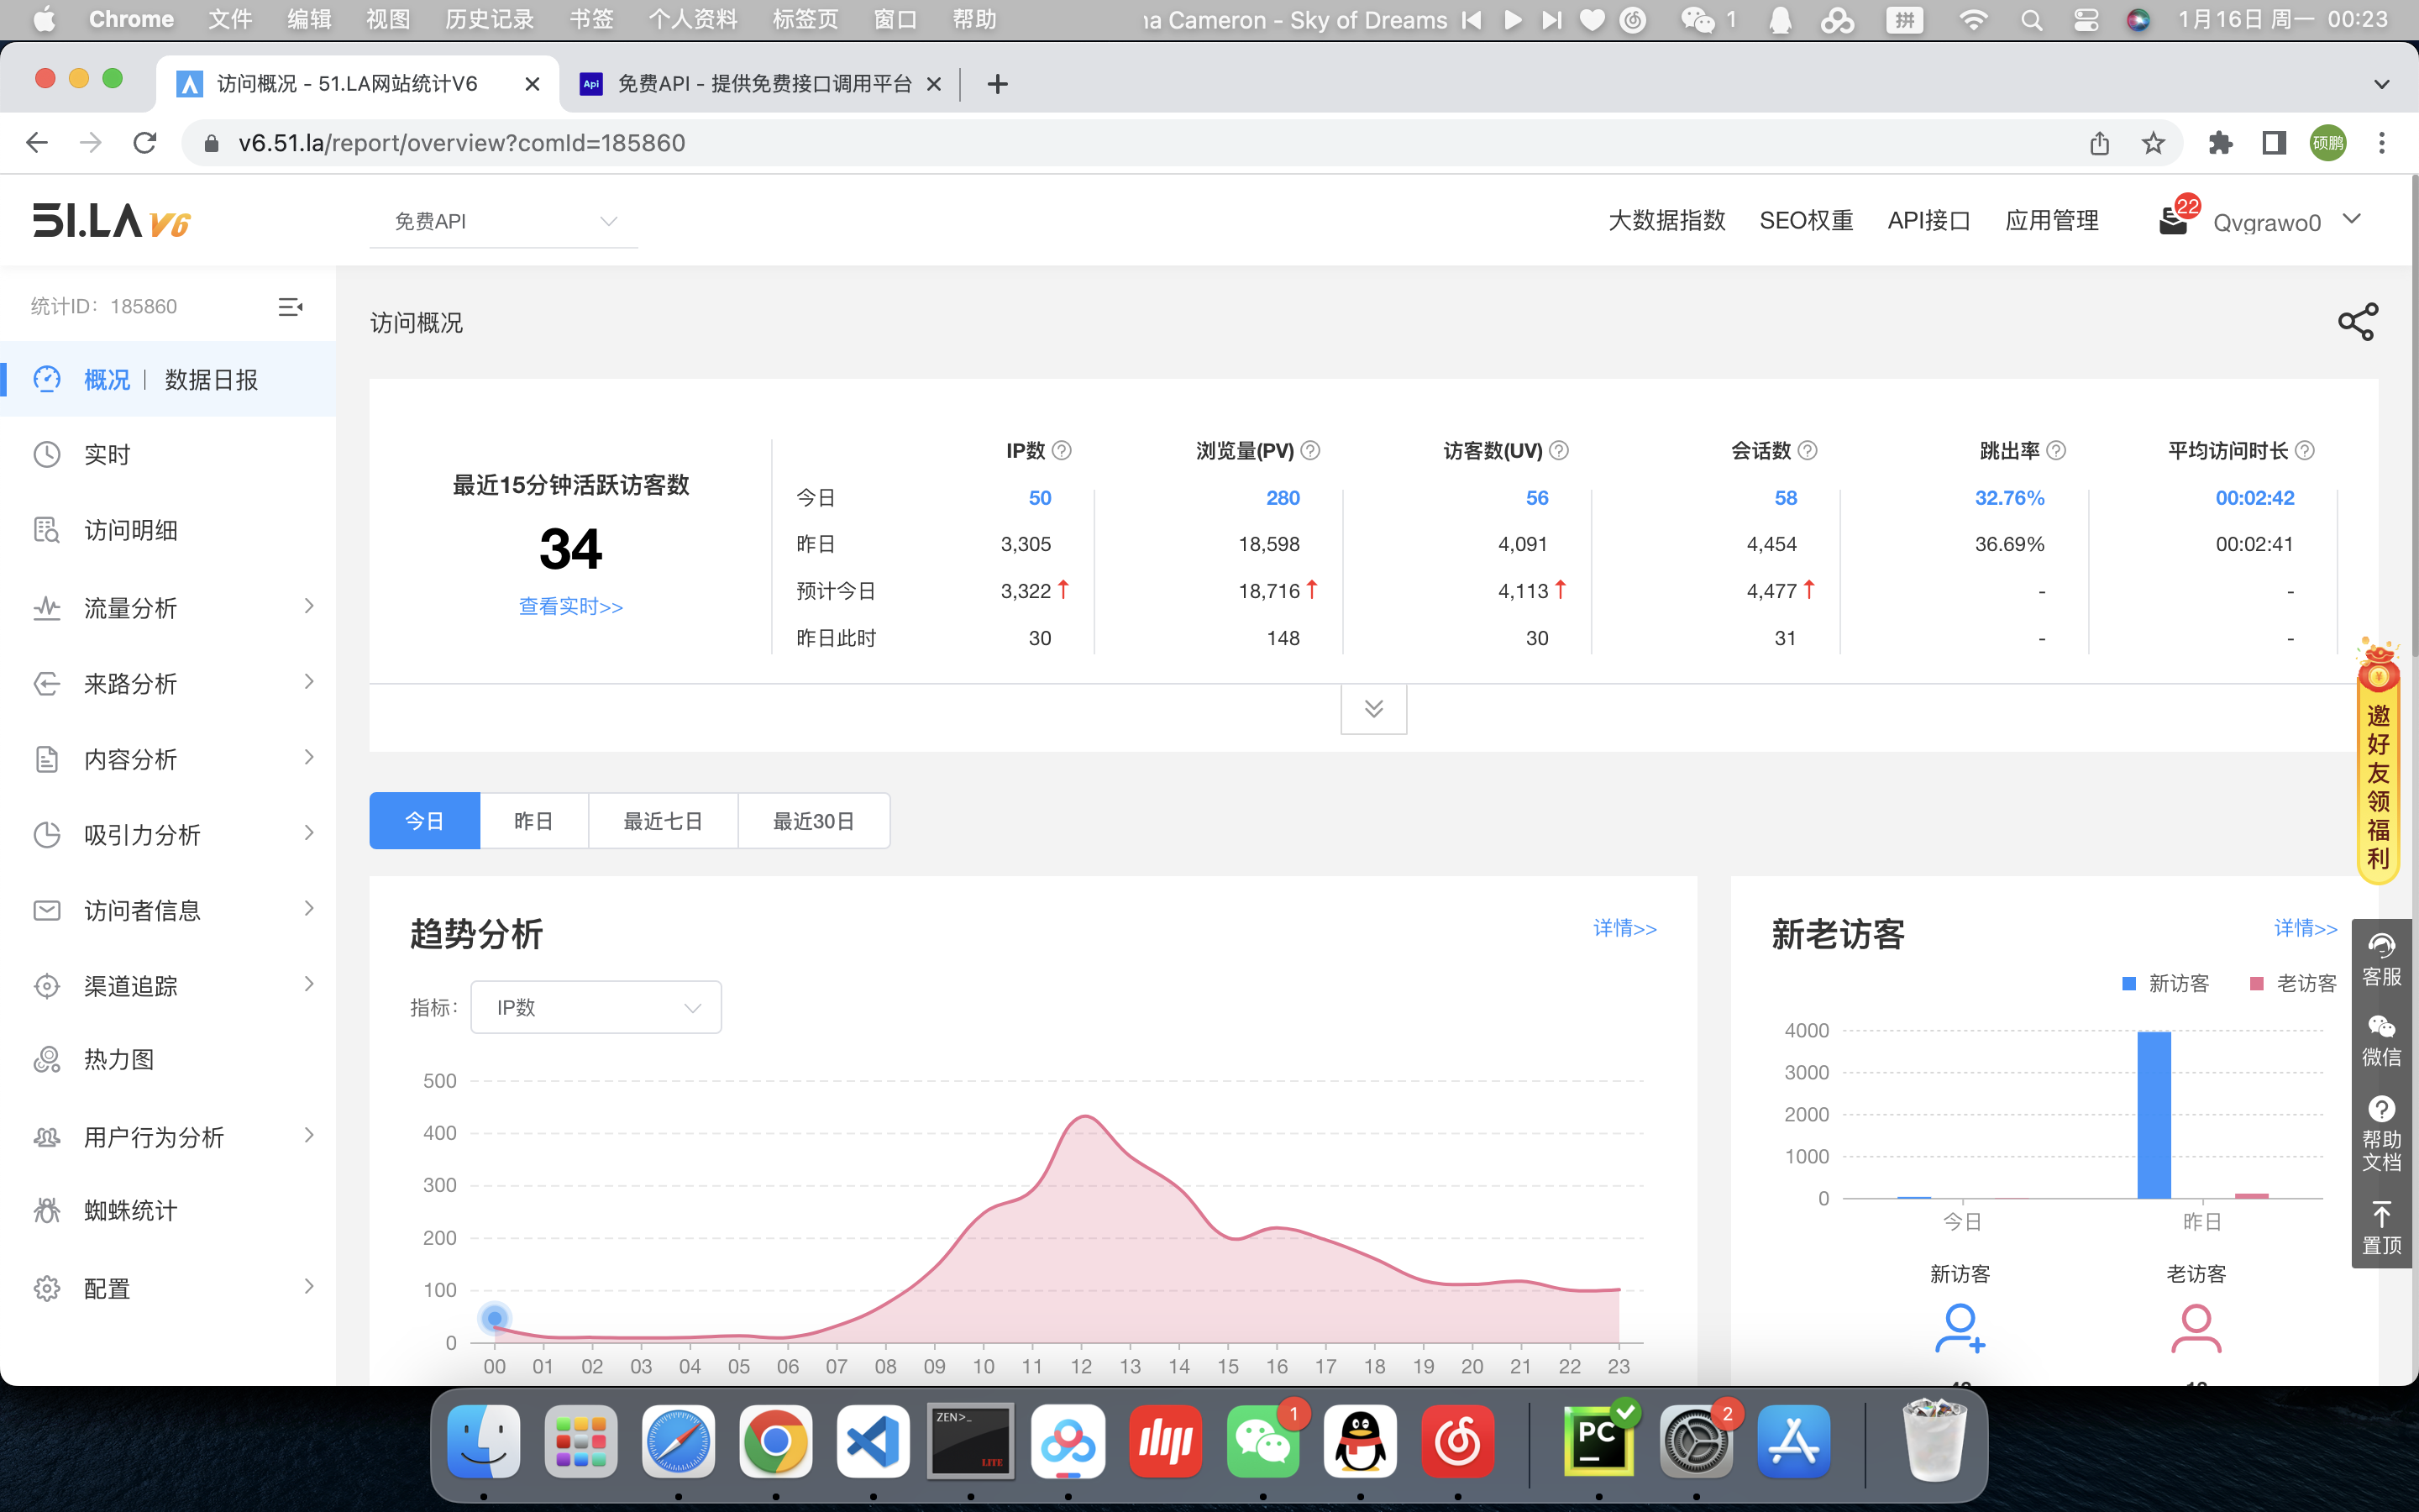Open PyCharm from the Dock
The width and height of the screenshot is (2419, 1512).
pos(1598,1442)
